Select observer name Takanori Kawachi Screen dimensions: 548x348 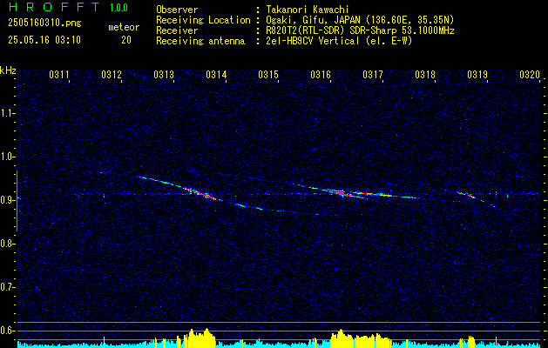(307, 10)
